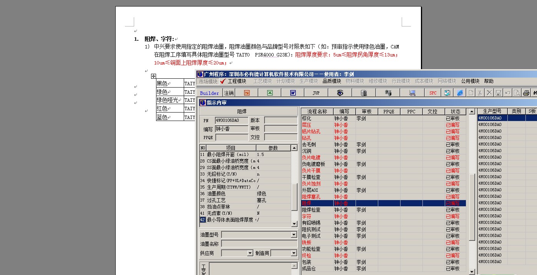The height and width of the screenshot is (275, 537).
Task: Click the eye view icon in toolbar
Action: click(340, 93)
